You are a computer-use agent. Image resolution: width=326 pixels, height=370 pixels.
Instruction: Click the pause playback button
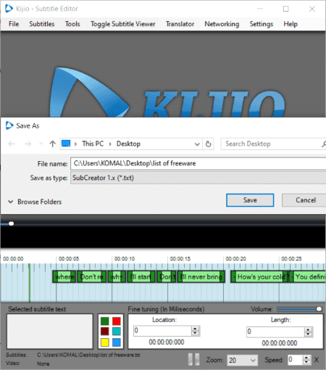point(194,359)
